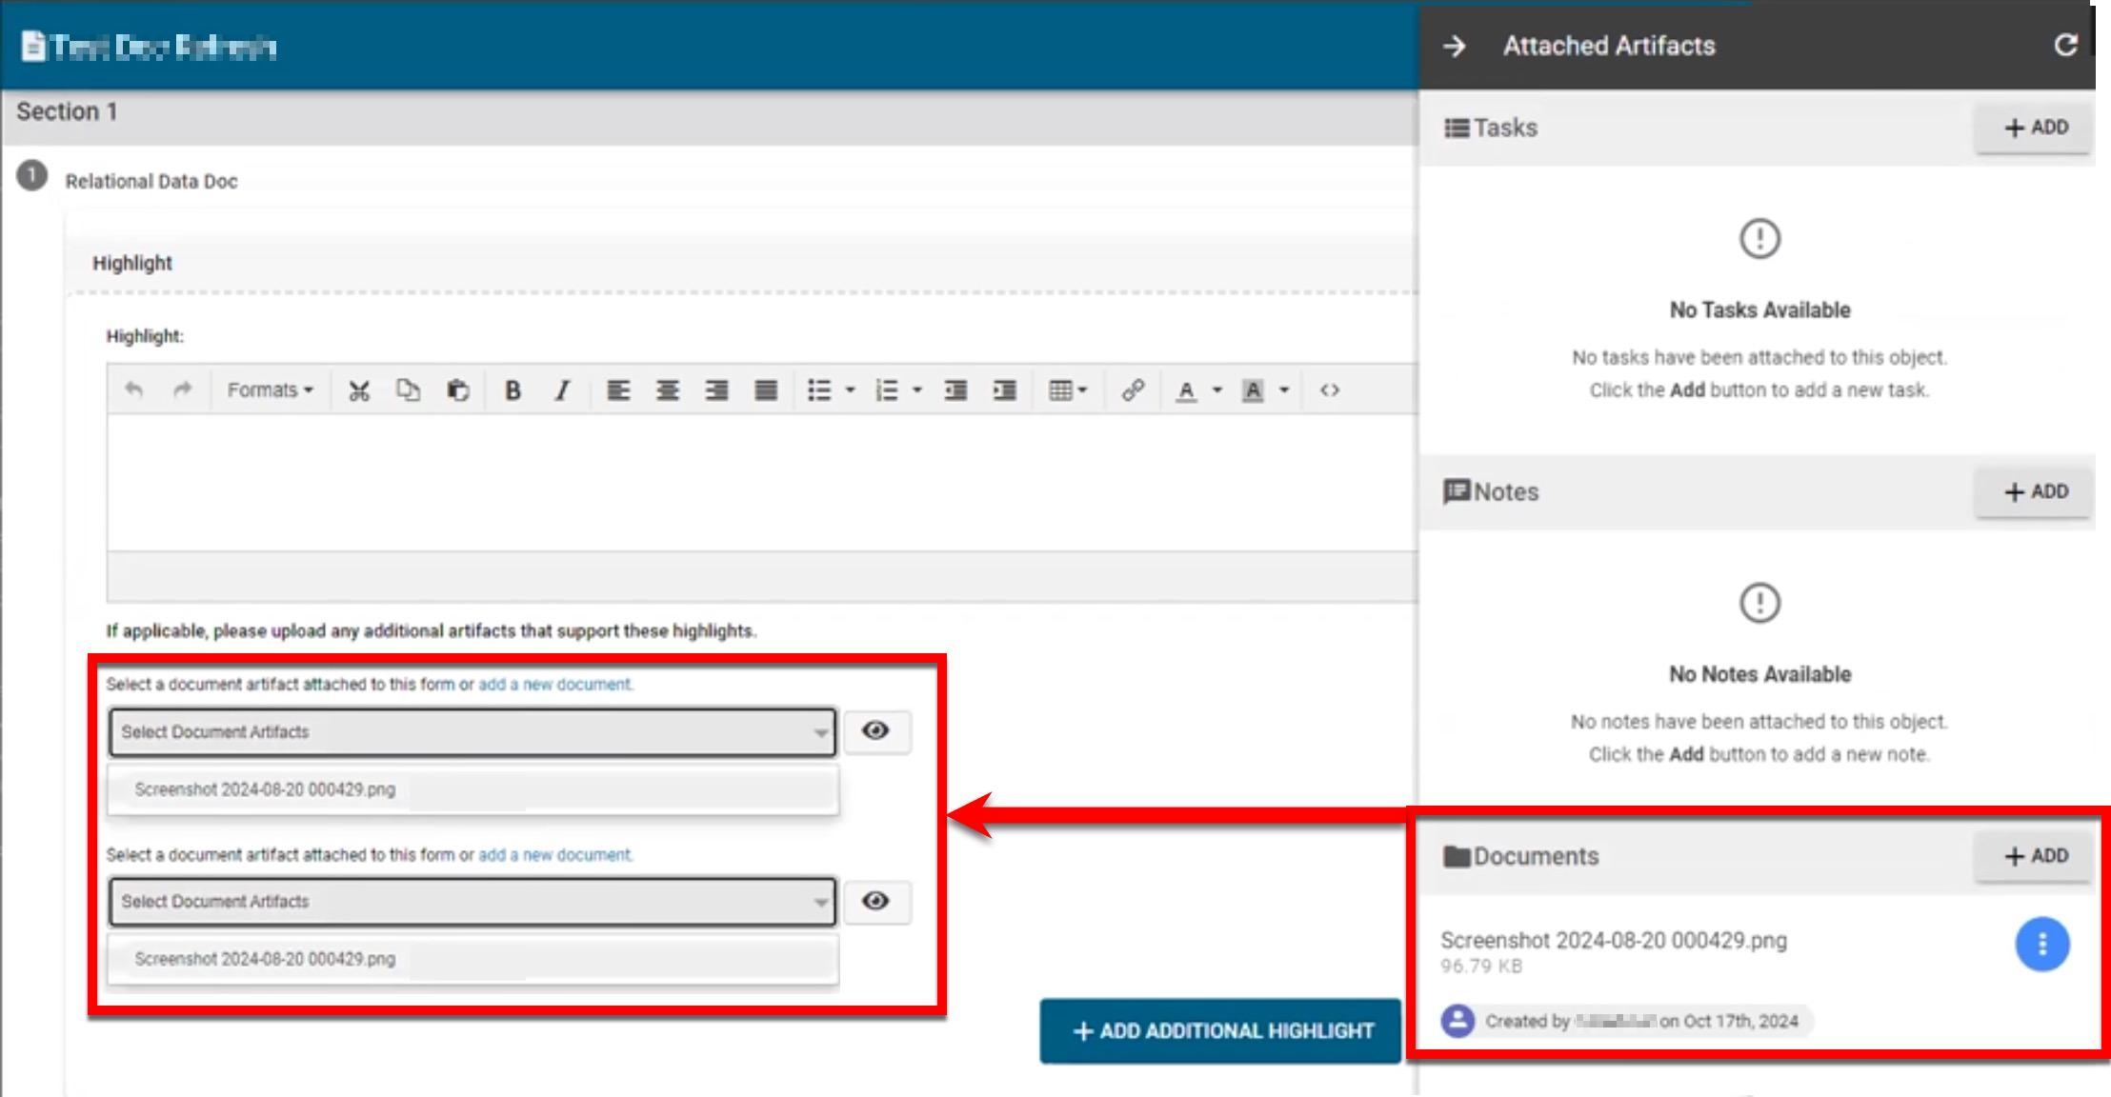
Task: Click the Paste clipboard icon
Action: 458,390
